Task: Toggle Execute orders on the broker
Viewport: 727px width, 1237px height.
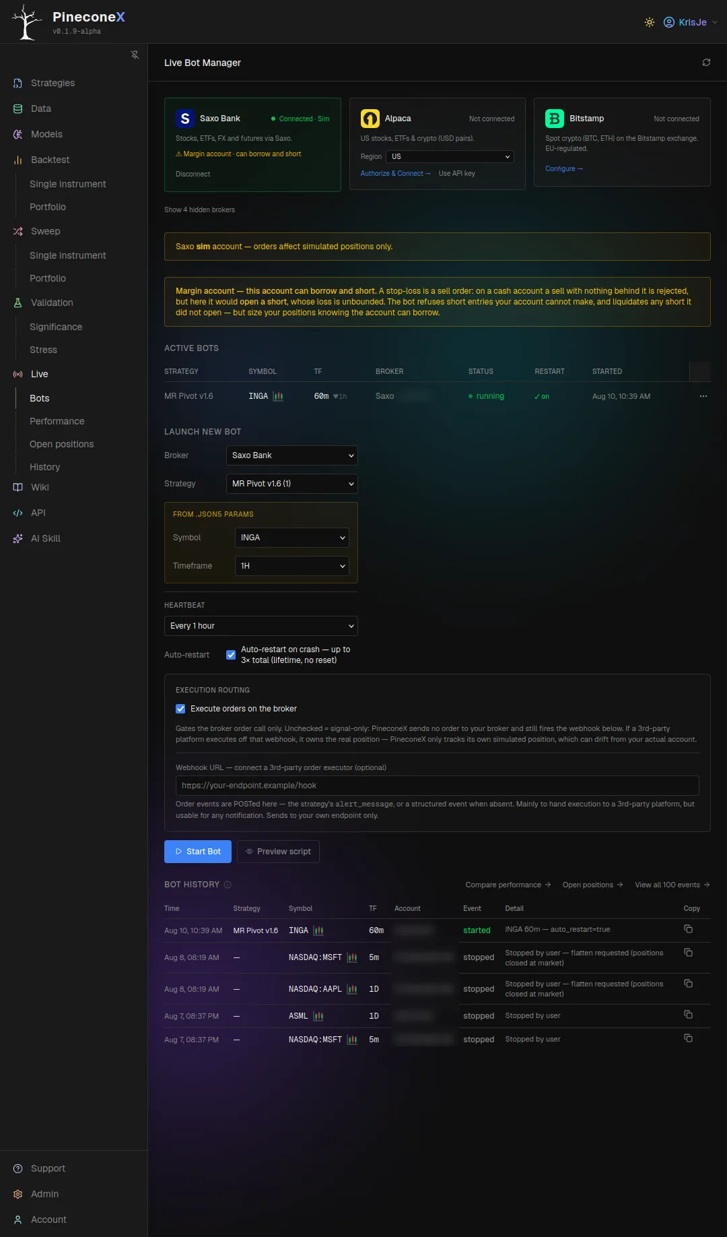Action: tap(180, 709)
